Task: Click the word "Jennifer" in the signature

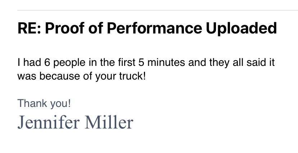Action: pyautogui.click(x=49, y=122)
